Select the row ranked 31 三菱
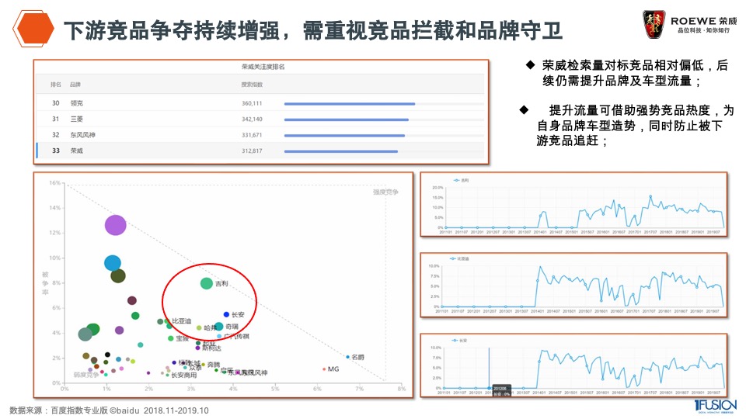The width and height of the screenshot is (746, 419). click(x=260, y=119)
